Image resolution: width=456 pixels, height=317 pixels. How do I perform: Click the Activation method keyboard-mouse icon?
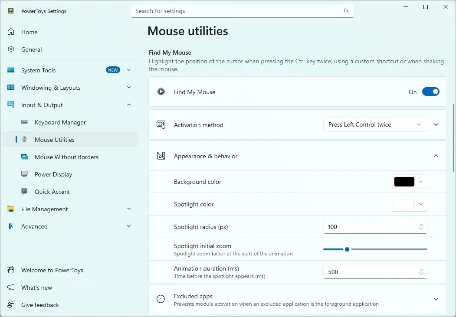tap(161, 124)
